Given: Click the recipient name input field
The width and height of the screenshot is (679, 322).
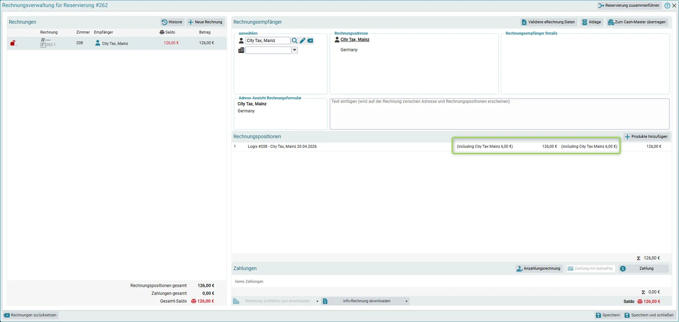Looking at the screenshot, I should (x=268, y=41).
